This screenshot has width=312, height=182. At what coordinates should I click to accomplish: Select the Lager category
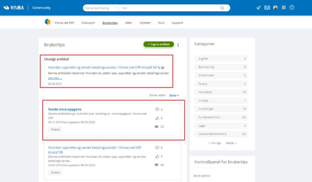(221, 126)
